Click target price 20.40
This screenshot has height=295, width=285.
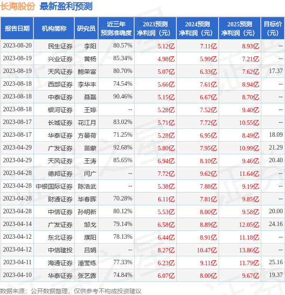(x=276, y=160)
